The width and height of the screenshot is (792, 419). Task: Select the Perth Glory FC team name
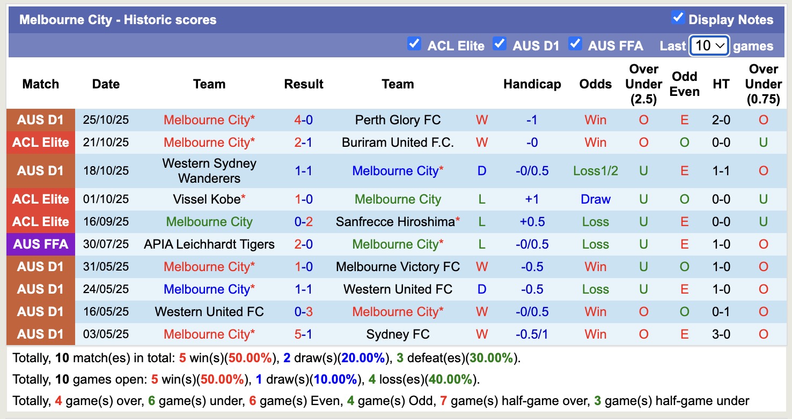(x=397, y=119)
